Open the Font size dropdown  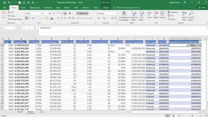click(x=47, y=13)
